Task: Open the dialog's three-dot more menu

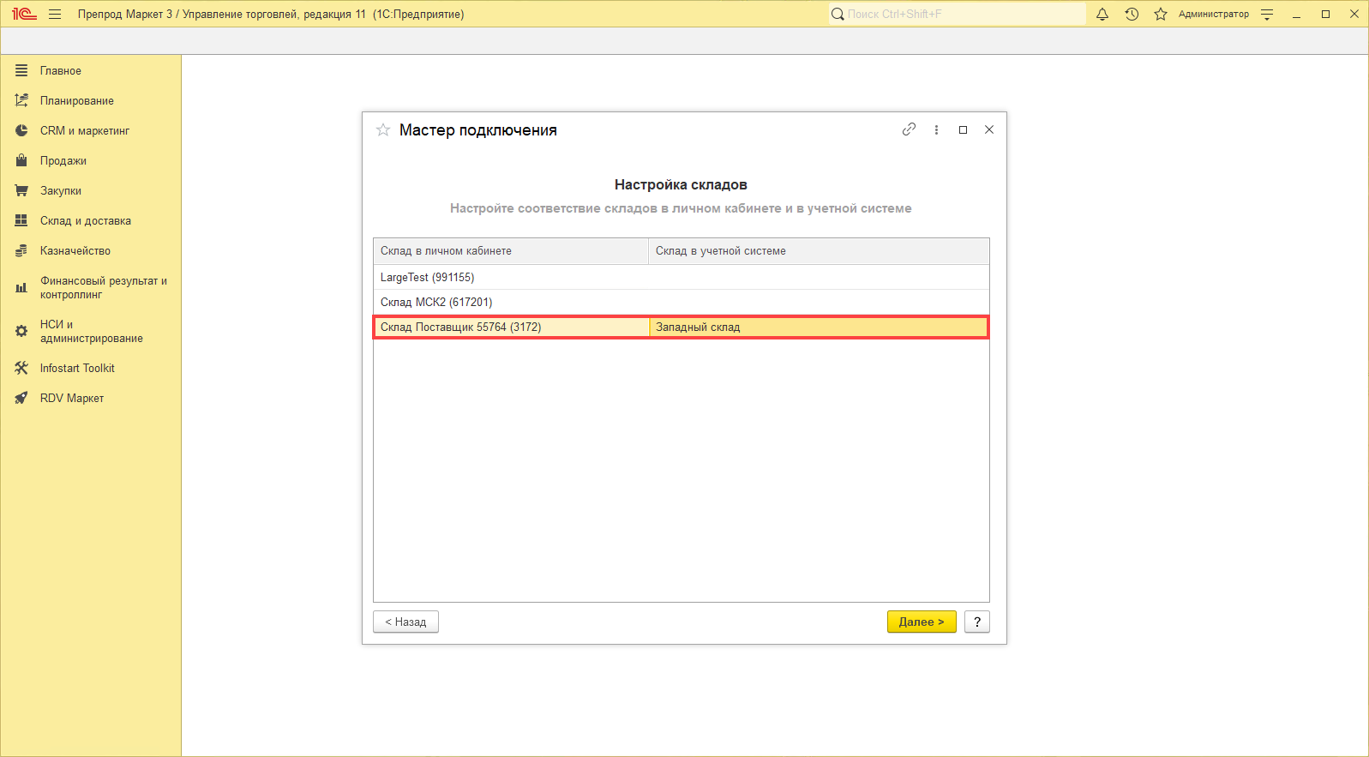Action: pyautogui.click(x=936, y=129)
